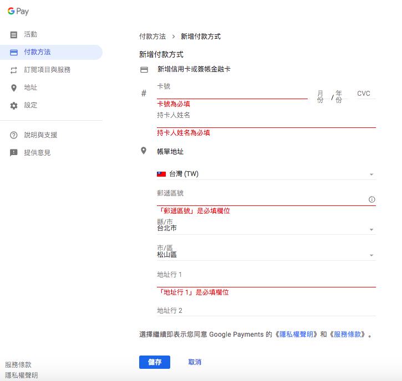
Task: Open the 隱私權聲明 link in agreement text
Action: (297, 334)
